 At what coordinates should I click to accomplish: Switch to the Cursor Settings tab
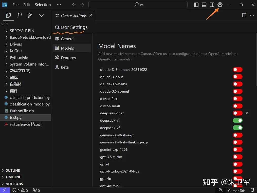click(x=73, y=15)
